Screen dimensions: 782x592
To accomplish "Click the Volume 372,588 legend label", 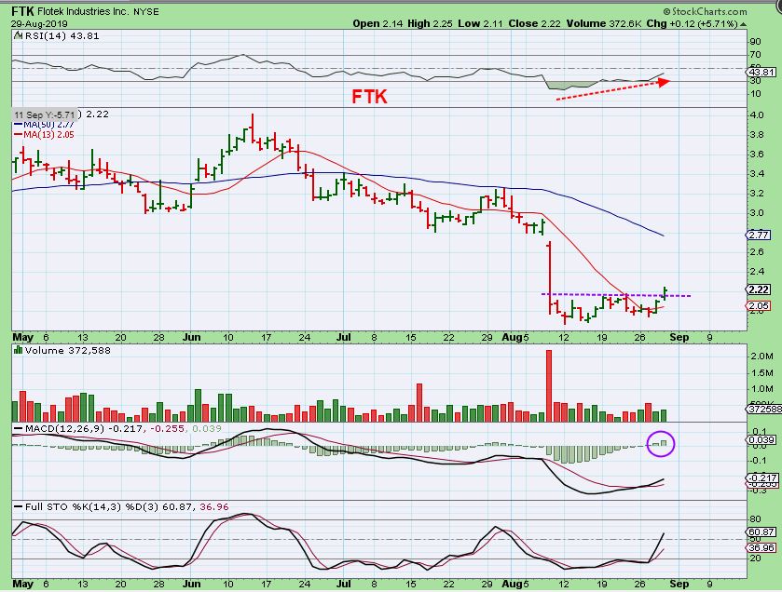I will (68, 351).
